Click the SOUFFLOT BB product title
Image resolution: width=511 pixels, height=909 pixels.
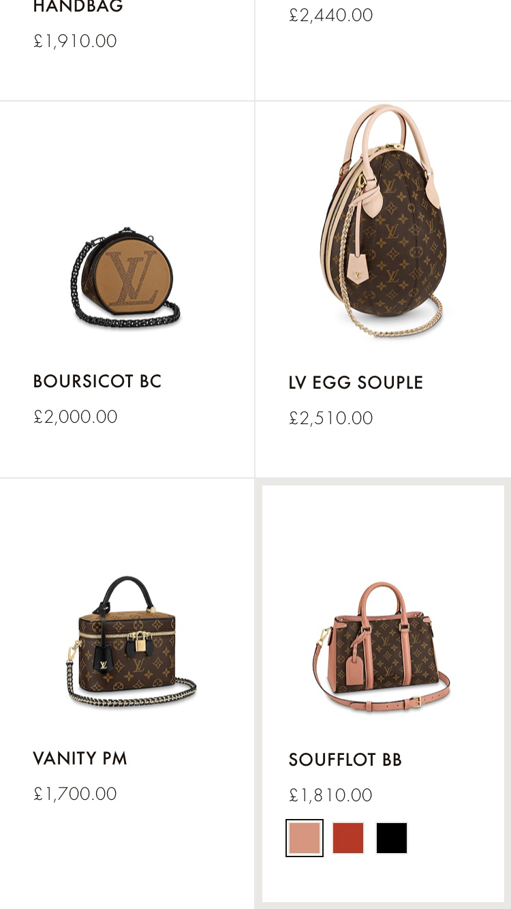click(345, 760)
